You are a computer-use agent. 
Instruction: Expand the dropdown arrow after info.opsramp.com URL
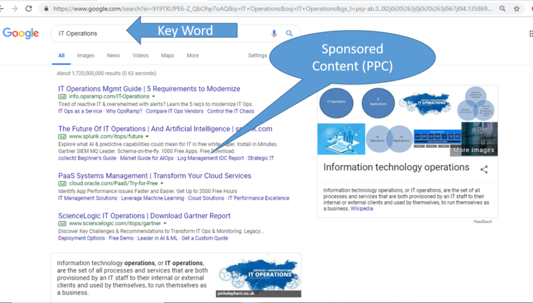tap(153, 97)
